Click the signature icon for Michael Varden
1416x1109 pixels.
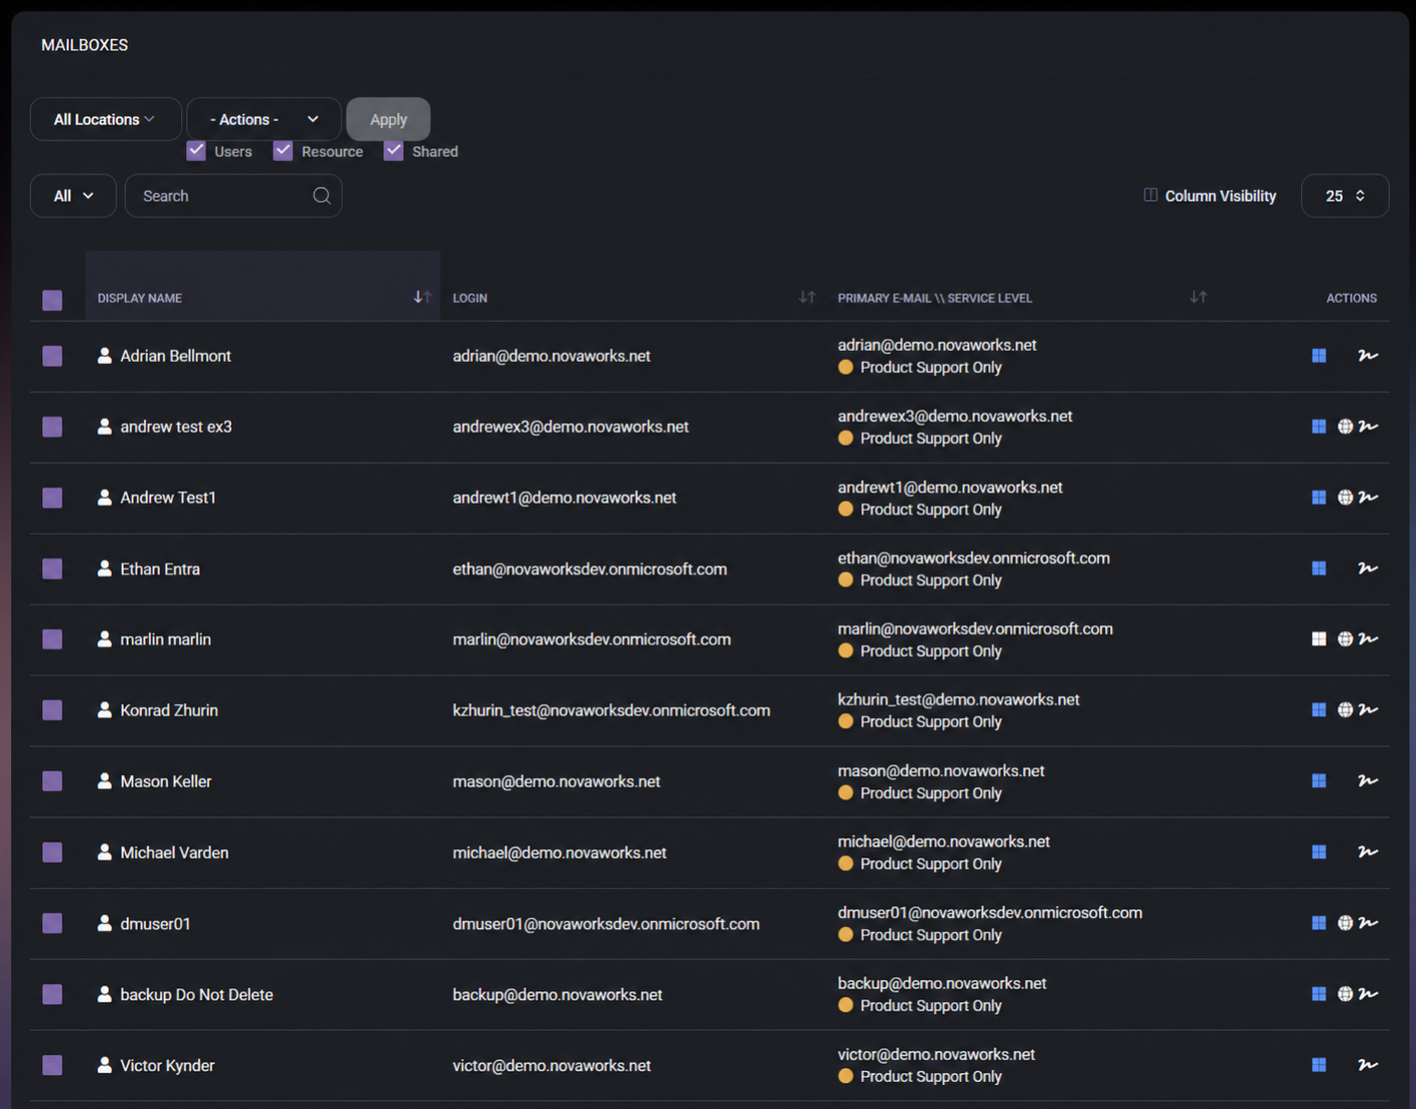1368,852
